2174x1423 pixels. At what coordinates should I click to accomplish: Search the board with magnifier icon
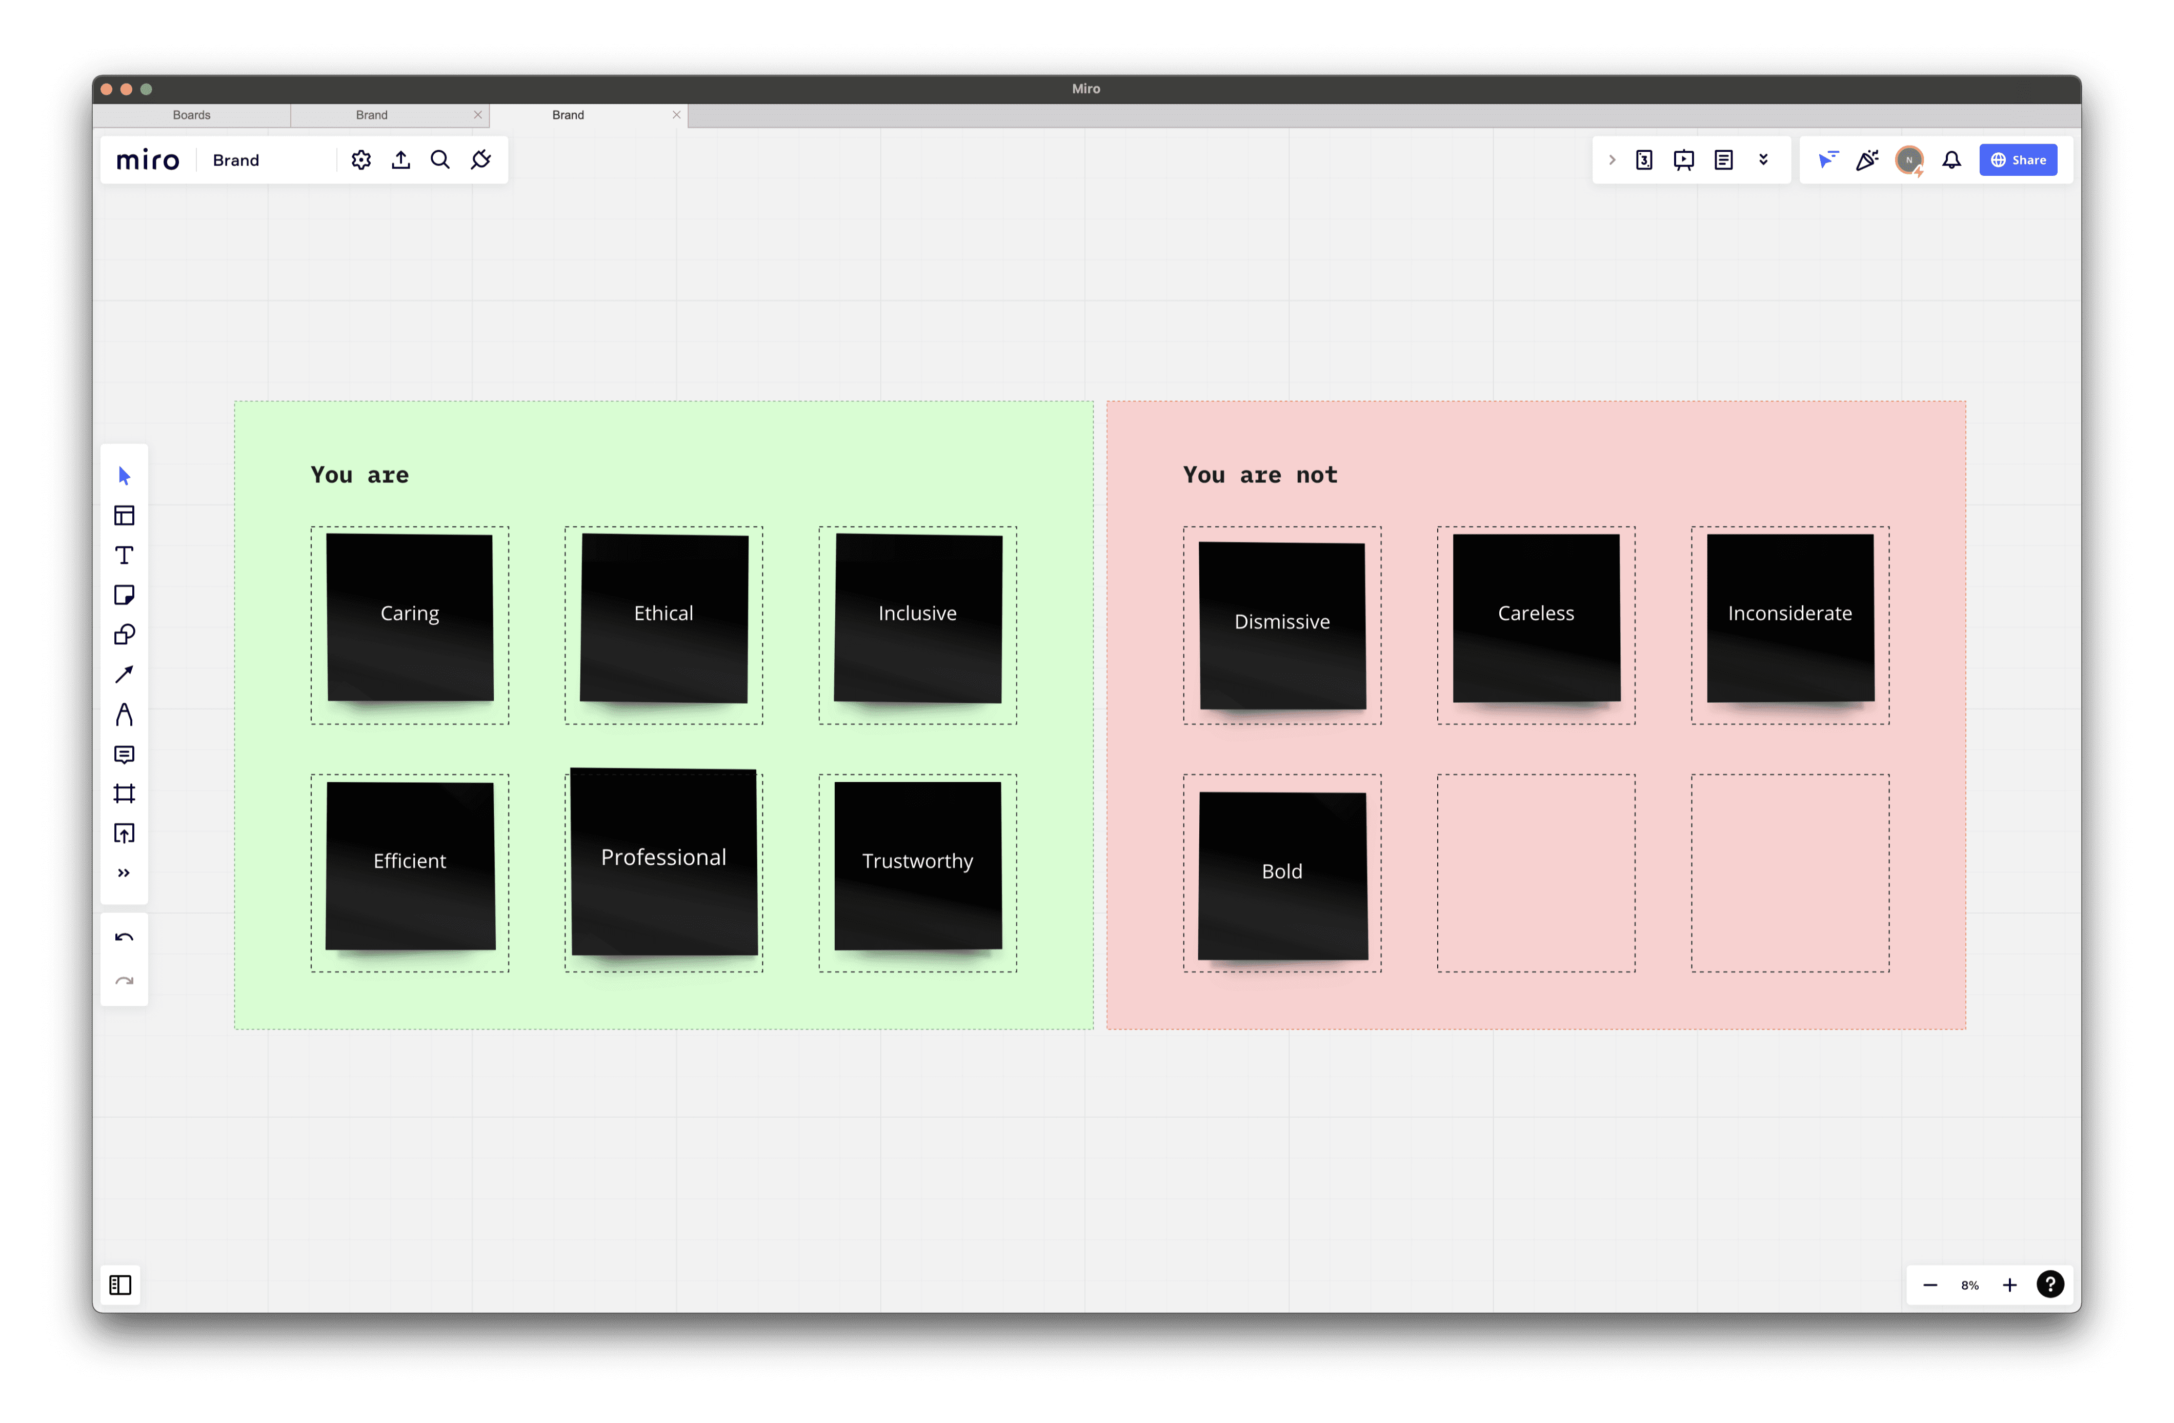(440, 160)
